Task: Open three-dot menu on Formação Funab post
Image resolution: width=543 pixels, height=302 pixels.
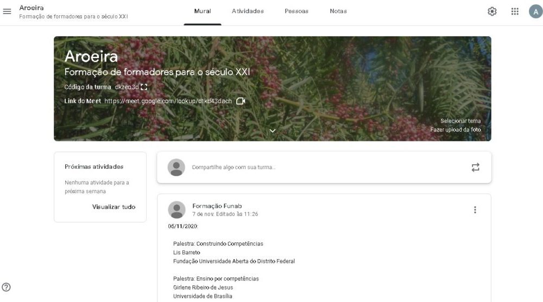Action: 475,210
